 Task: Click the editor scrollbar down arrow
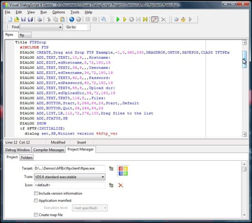[244, 134]
